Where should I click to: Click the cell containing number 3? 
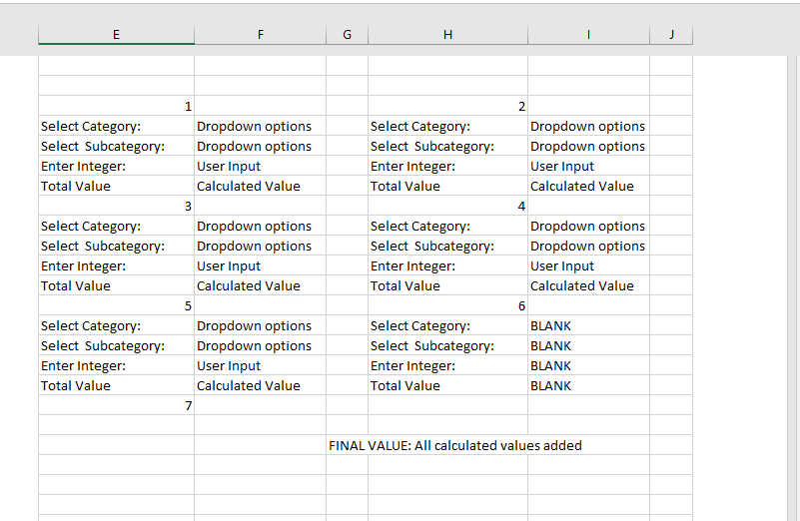click(x=116, y=206)
